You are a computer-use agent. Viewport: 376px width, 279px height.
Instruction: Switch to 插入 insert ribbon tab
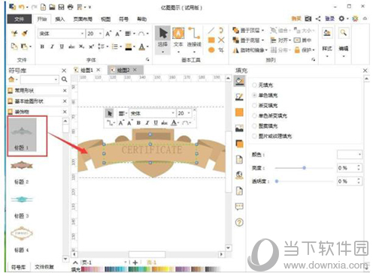click(x=60, y=19)
